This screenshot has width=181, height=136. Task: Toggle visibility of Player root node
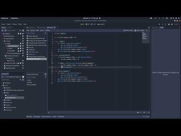[23, 34]
